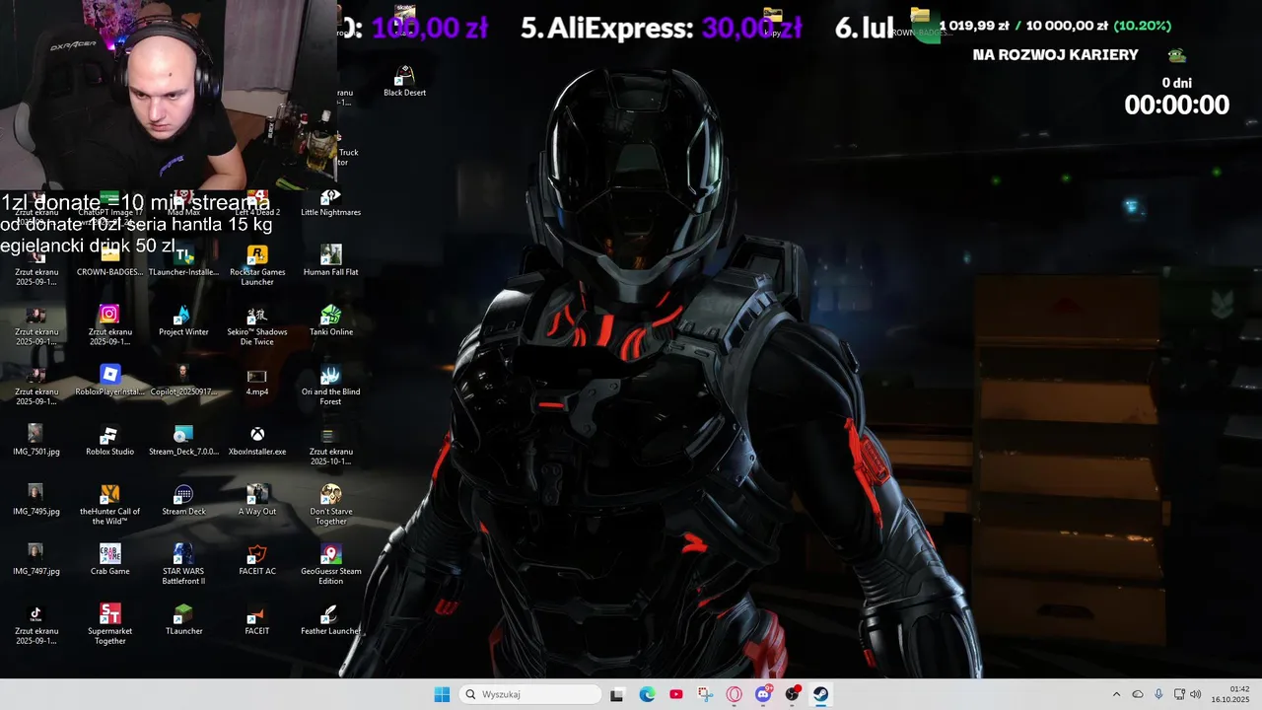1262x710 pixels.
Task: Focus the Wyszukaj taskbar search box
Action: [x=530, y=694]
